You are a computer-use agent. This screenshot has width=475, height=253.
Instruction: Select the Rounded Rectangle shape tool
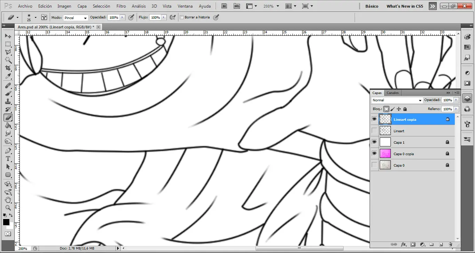pos(8,175)
